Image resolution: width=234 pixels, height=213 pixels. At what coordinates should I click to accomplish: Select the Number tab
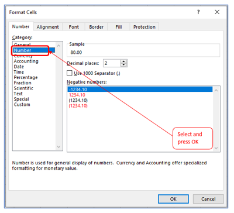click(21, 26)
